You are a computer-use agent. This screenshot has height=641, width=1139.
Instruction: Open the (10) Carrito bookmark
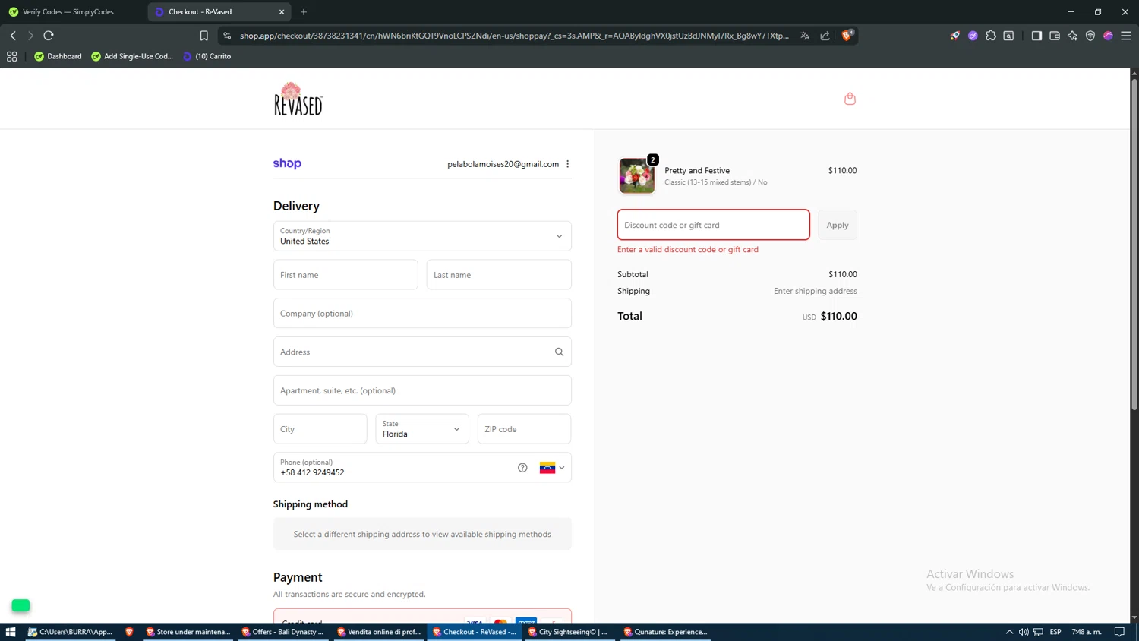[207, 56]
